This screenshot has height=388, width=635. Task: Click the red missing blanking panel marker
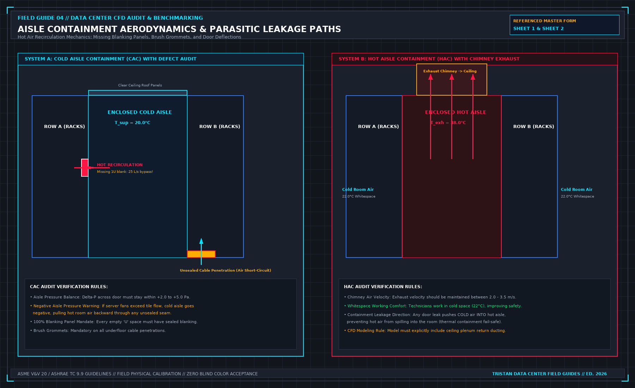coord(85,168)
